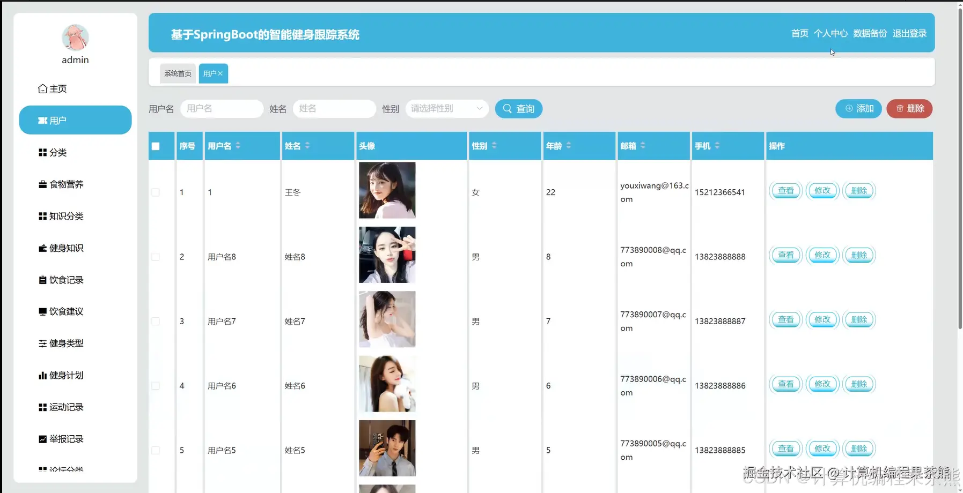Go to 首页 in top navigation
Image resolution: width=963 pixels, height=493 pixels.
pos(799,33)
